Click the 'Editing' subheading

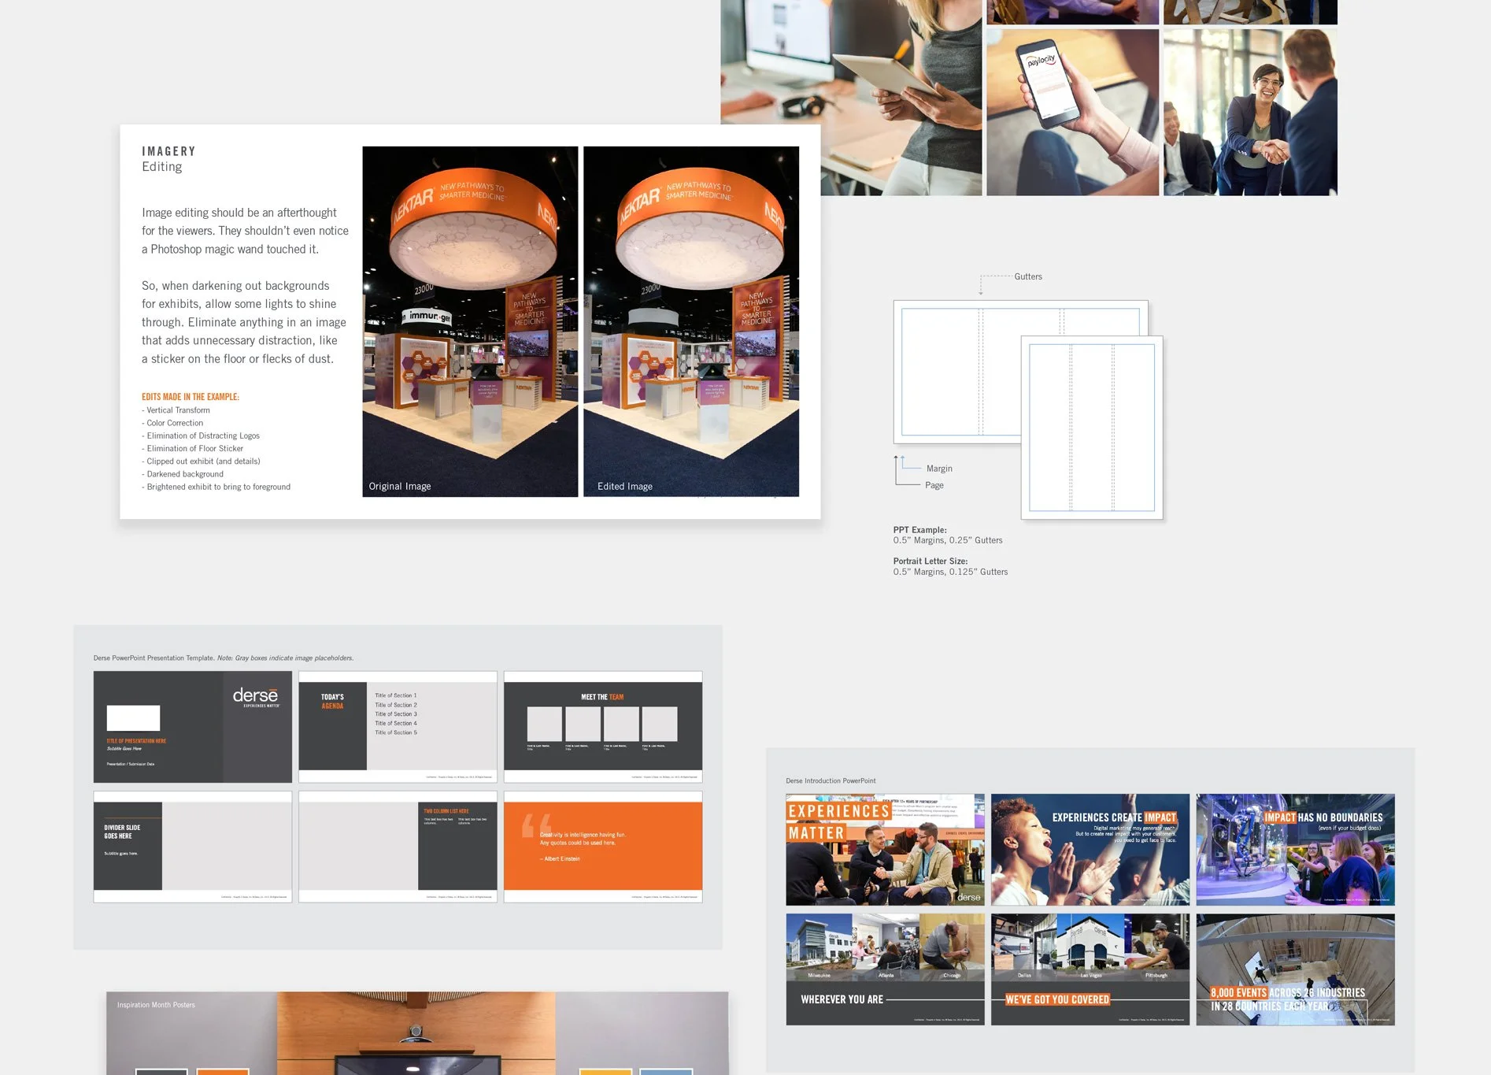point(162,167)
